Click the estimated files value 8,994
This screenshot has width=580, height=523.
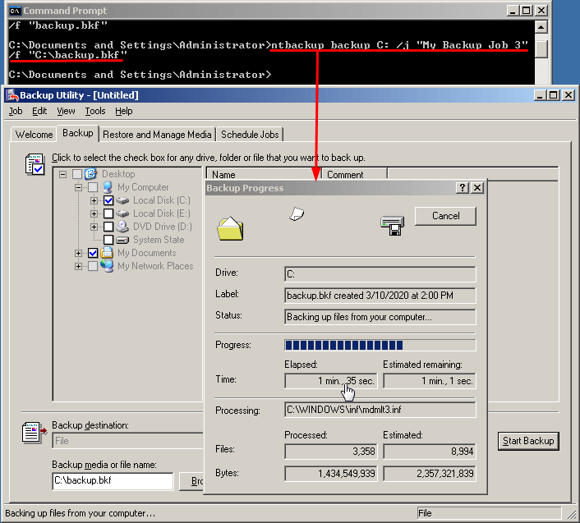click(x=430, y=452)
